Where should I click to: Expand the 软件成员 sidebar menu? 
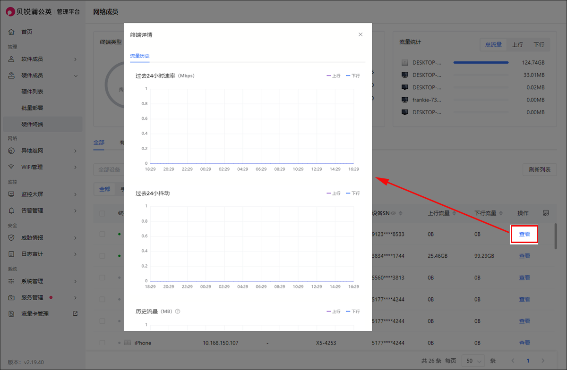tap(75, 59)
